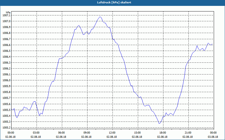The image size is (225, 140).
Task: Select the y-axis value 1005,6
Action: tap(6, 104)
